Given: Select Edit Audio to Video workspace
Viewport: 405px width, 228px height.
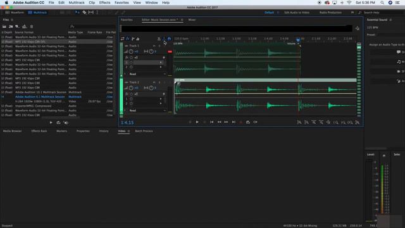Looking at the screenshot, I should pos(297,13).
